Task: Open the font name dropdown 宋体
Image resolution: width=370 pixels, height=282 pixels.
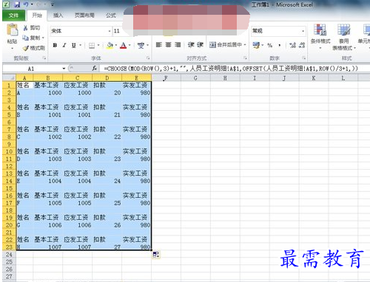Action: [110, 31]
